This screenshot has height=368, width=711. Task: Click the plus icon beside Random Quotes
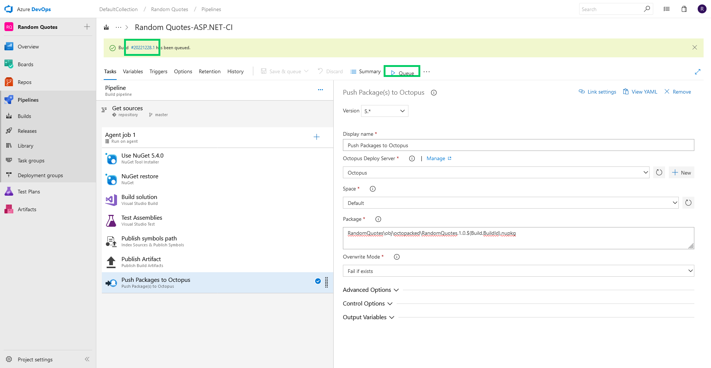[87, 27]
